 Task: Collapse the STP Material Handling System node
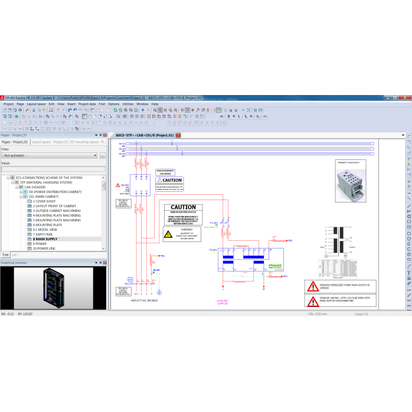pyautogui.click(x=12, y=182)
